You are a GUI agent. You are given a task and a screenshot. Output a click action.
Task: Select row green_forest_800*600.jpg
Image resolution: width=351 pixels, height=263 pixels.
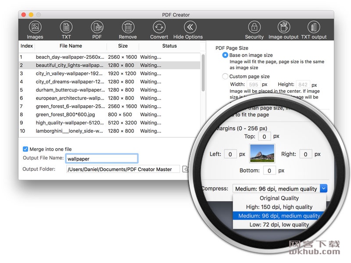pos(109,114)
